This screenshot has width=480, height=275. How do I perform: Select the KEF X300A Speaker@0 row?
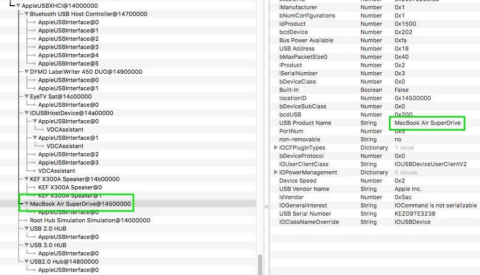128,187
